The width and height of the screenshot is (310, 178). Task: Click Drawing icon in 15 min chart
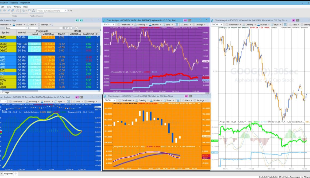[x=137, y=100]
